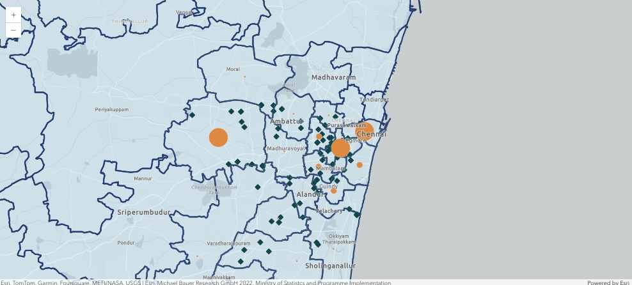This screenshot has width=632, height=285.
Task: Open the Powered by Esri link
Action: pyautogui.click(x=608, y=282)
